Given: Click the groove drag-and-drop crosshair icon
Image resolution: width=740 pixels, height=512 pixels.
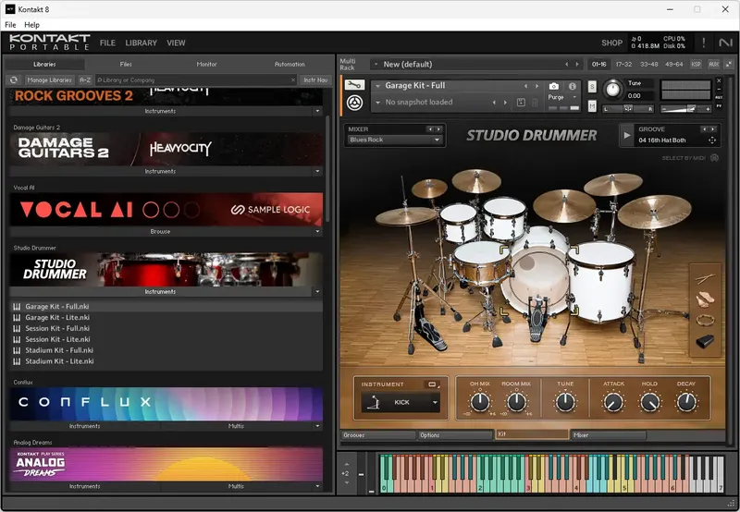Looking at the screenshot, I should [x=711, y=140].
